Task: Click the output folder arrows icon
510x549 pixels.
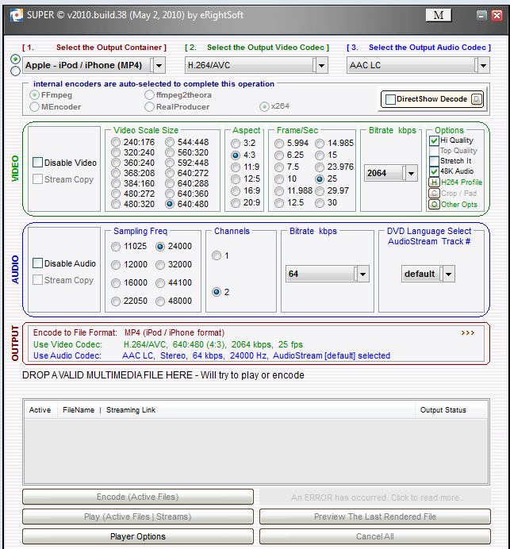Action: (468, 332)
